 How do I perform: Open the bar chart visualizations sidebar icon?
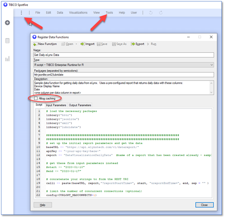(7, 59)
